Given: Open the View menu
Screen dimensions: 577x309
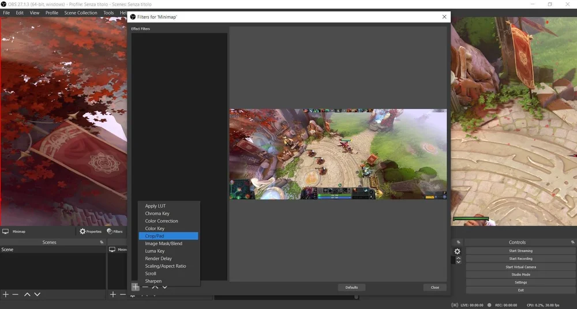Looking at the screenshot, I should 35,13.
